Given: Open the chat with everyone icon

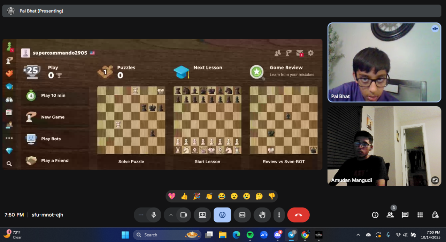Looking at the screenshot, I should (x=405, y=215).
